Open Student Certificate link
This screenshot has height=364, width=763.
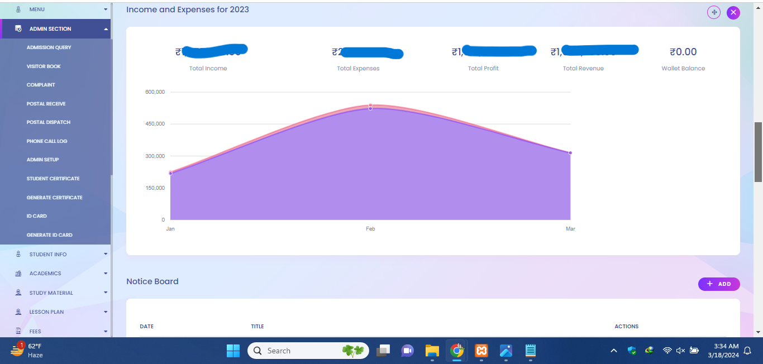(53, 179)
